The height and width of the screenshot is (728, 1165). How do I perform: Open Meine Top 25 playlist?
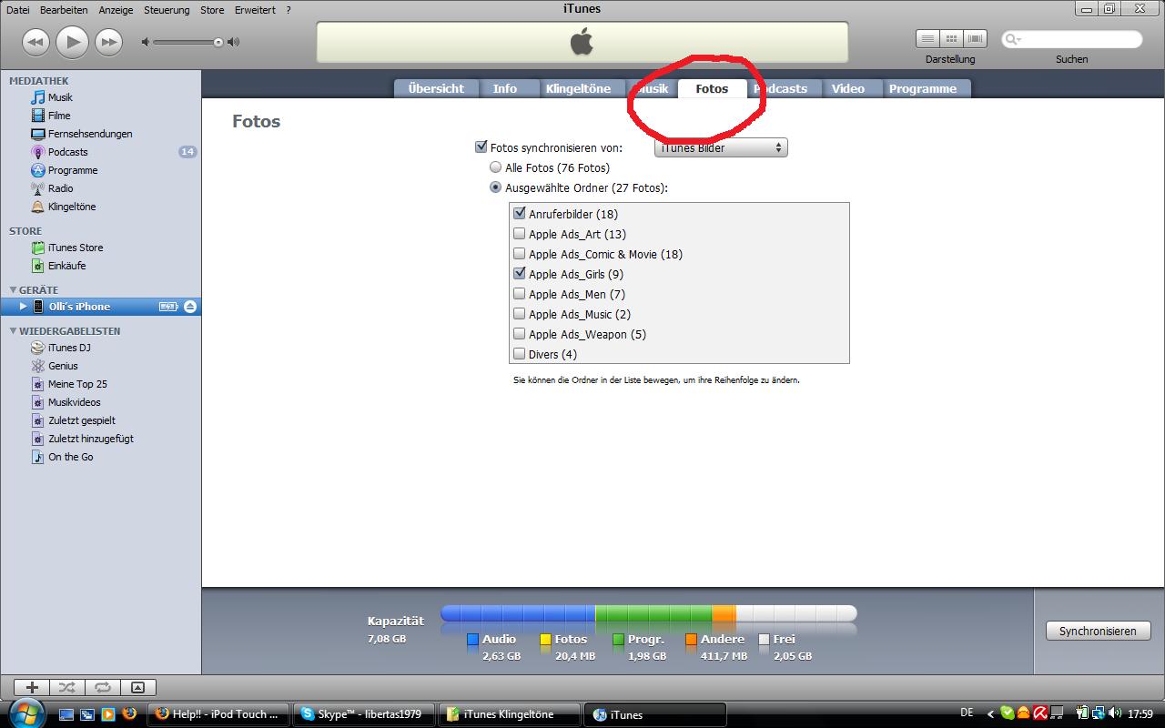pos(76,384)
